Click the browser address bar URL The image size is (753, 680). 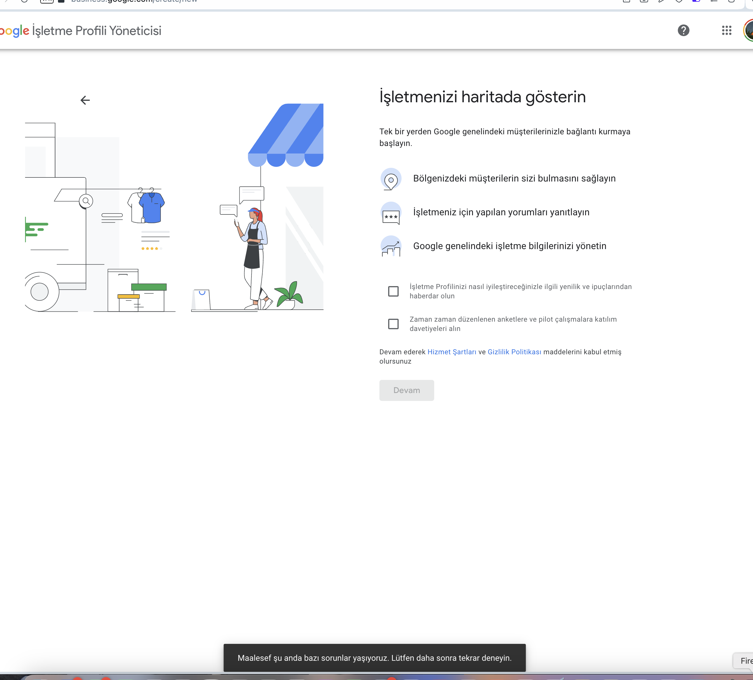(x=134, y=1)
